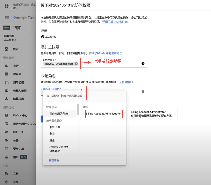Open the hamburger navigation menu
This screenshot has width=211, height=185.
(7, 18)
